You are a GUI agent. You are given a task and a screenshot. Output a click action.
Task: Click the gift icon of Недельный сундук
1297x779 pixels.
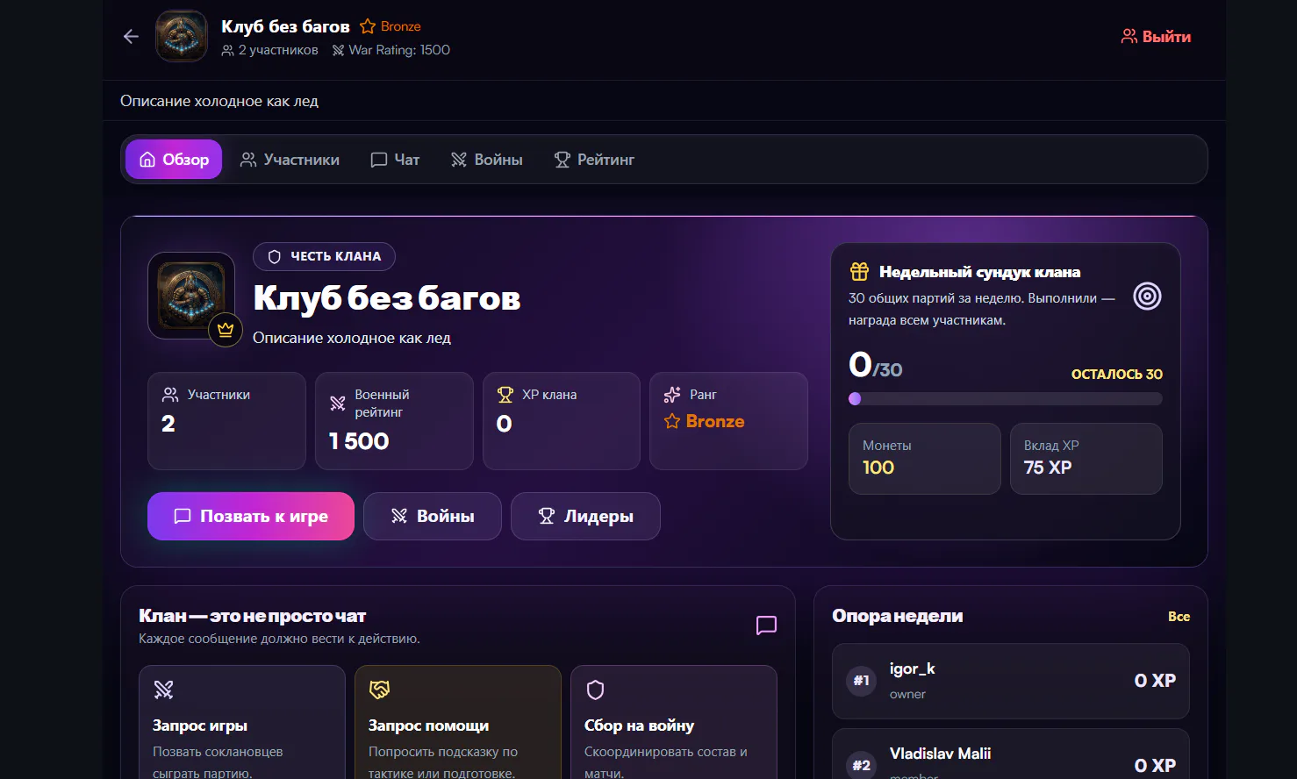[859, 272]
